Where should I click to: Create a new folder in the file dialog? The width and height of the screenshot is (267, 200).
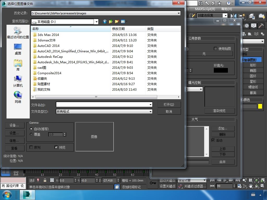pyautogui.click(x=117, y=21)
